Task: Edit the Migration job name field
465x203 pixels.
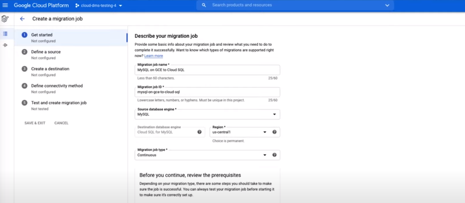Action: coord(207,70)
